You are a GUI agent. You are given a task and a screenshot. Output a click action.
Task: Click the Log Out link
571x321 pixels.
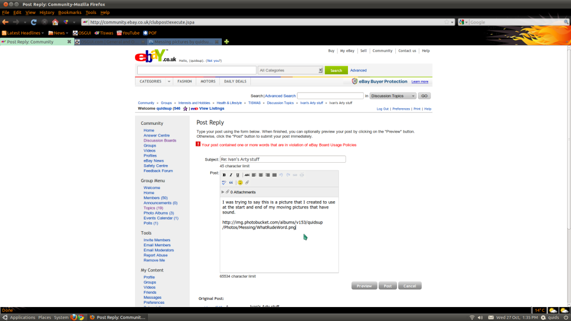point(383,109)
